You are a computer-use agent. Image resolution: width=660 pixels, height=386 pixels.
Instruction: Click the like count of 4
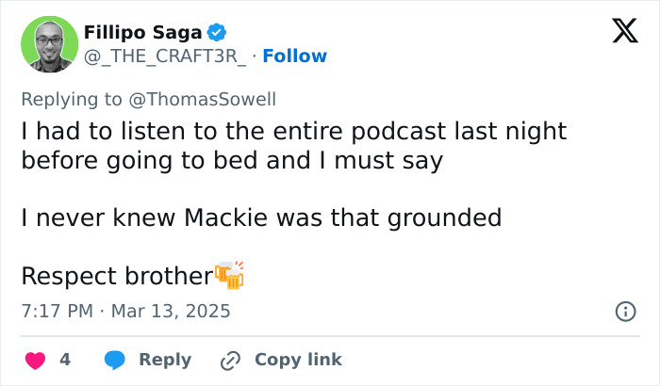coord(65,360)
